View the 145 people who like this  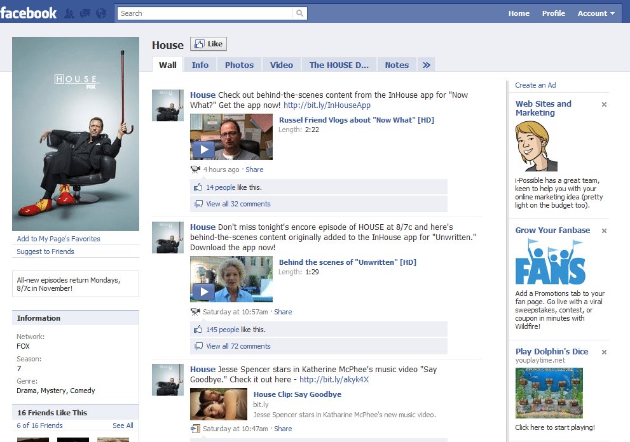pos(223,329)
